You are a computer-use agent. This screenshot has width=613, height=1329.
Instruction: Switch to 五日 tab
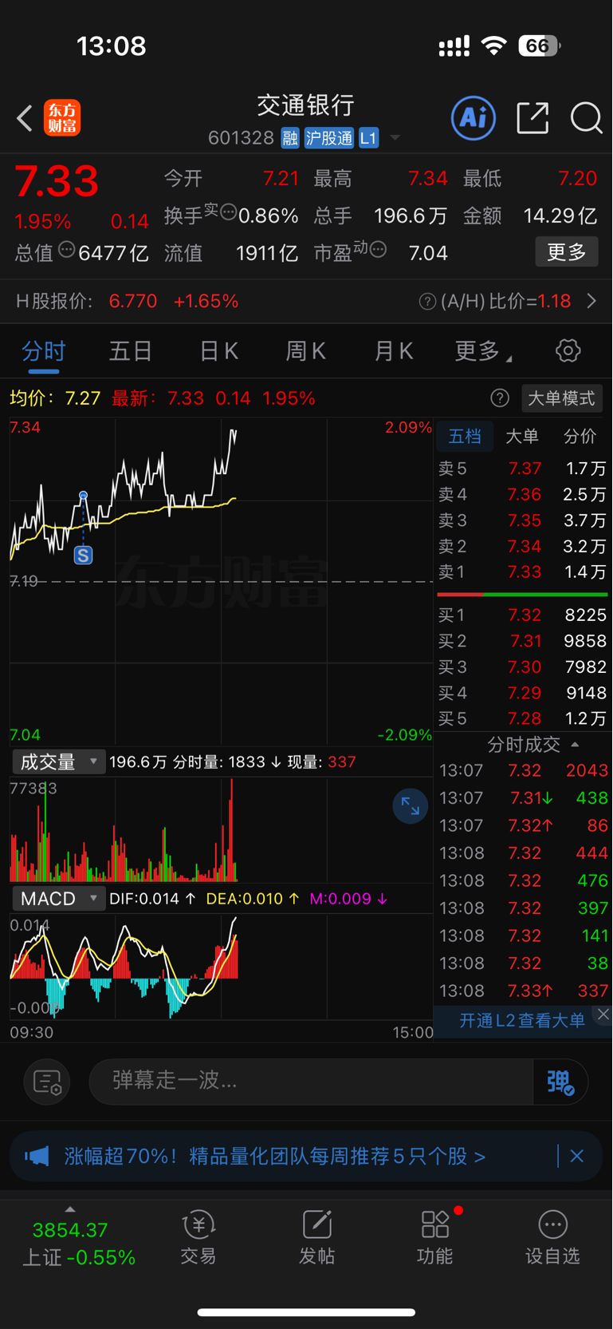tap(131, 351)
